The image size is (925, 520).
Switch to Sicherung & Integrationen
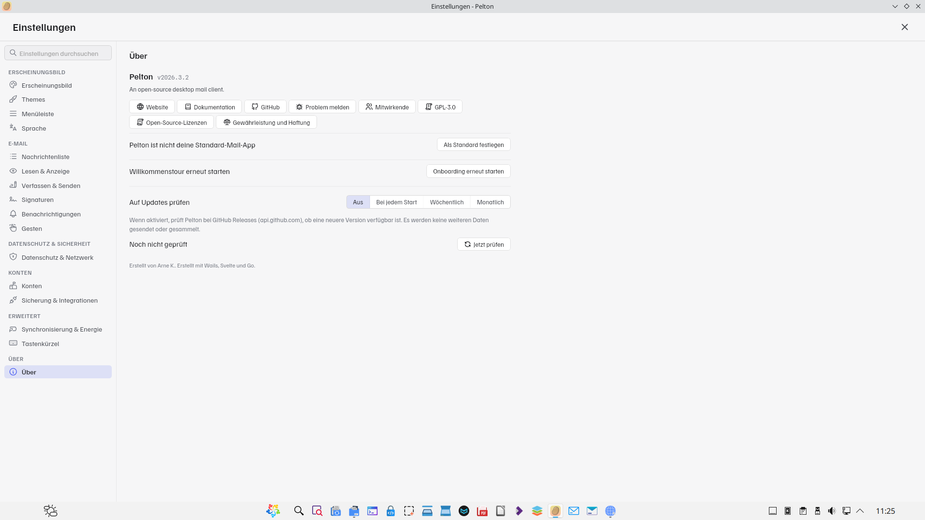pos(58,300)
